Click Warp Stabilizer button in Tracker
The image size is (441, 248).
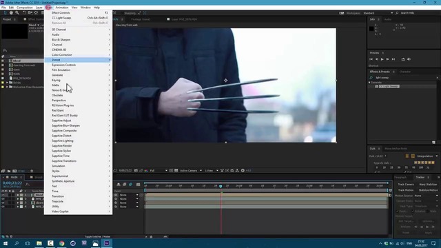coord(428,185)
